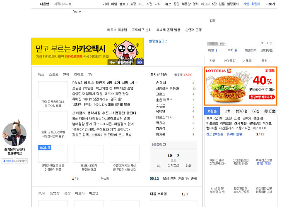
Task: Open 아고라 in the top navigation bar
Action: pos(205,4)
